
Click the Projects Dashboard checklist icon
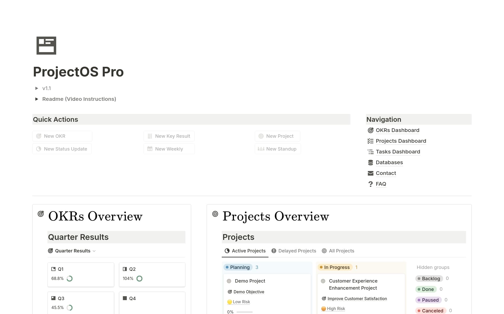click(x=370, y=141)
